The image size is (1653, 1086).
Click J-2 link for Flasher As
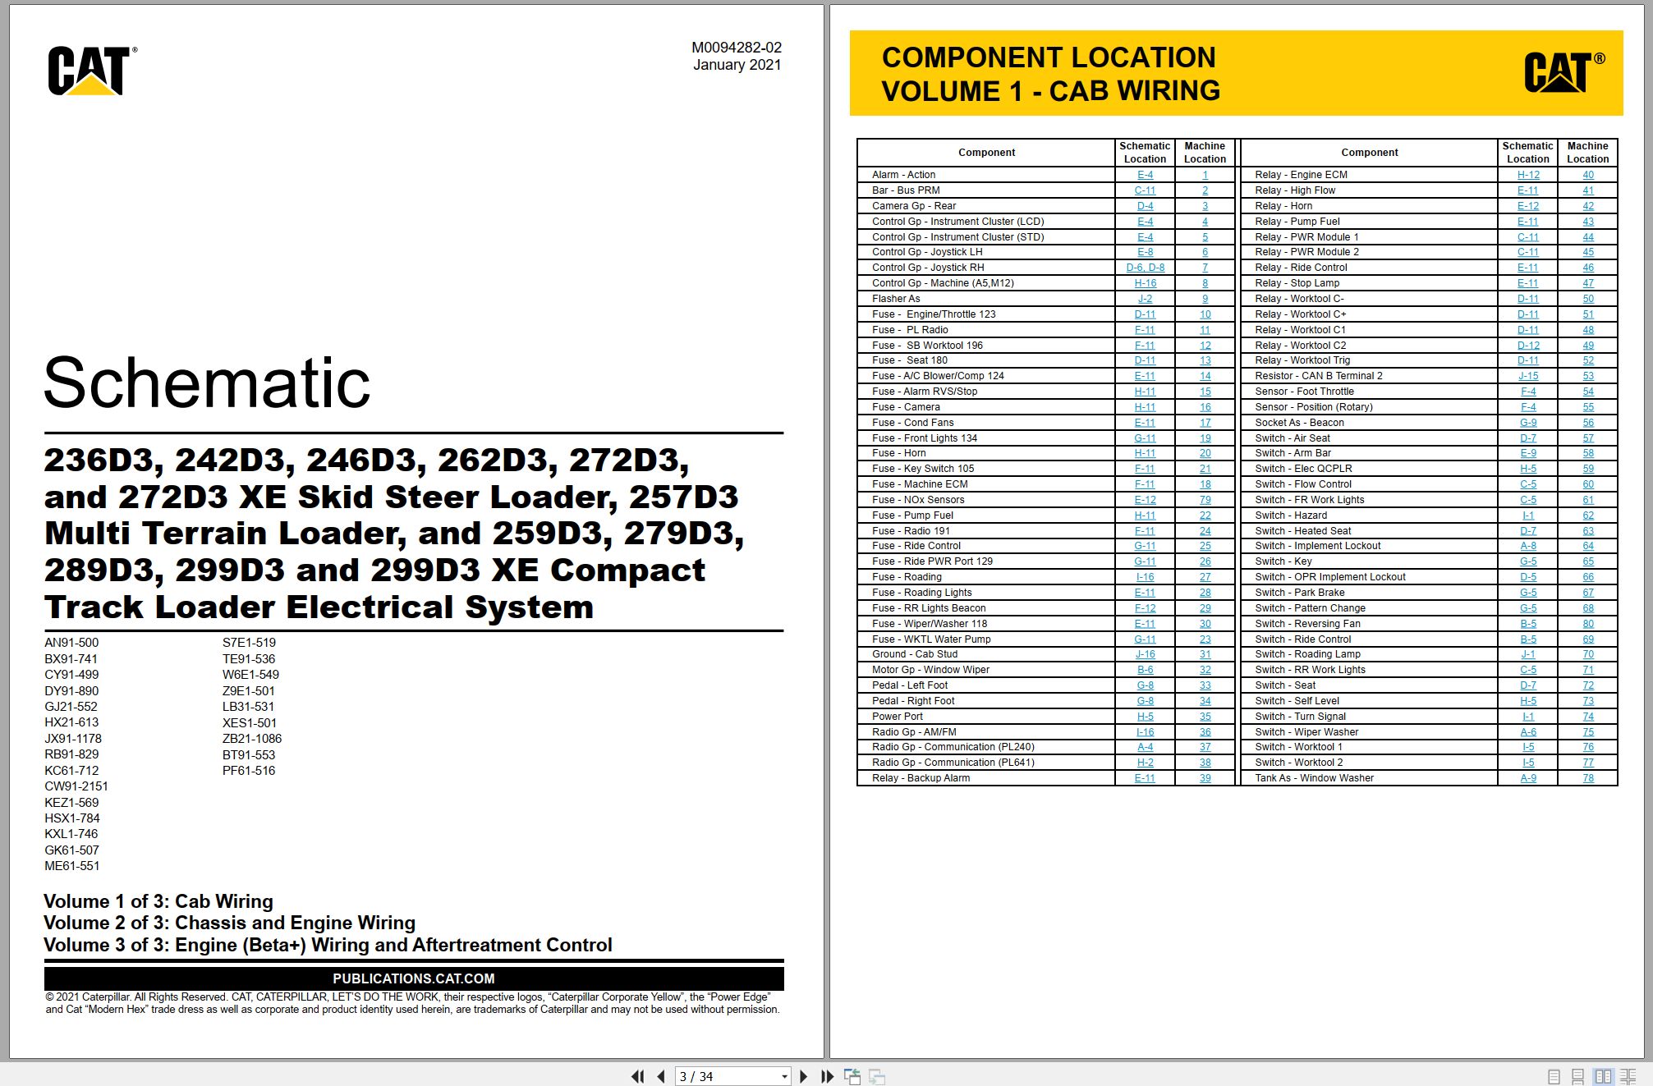pyautogui.click(x=1145, y=299)
